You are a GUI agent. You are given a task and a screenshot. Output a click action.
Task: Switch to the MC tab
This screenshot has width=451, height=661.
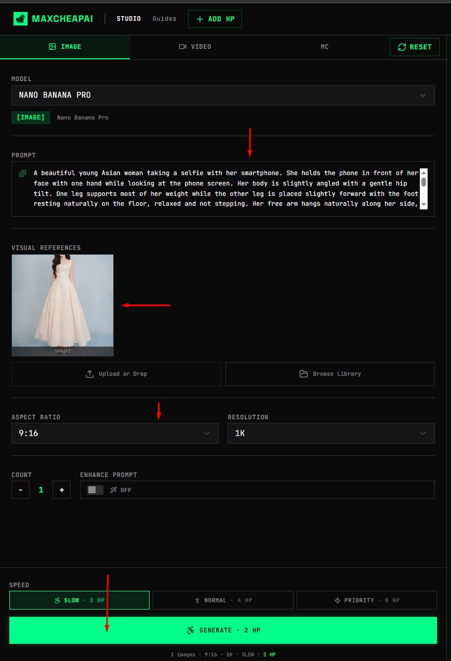point(324,46)
